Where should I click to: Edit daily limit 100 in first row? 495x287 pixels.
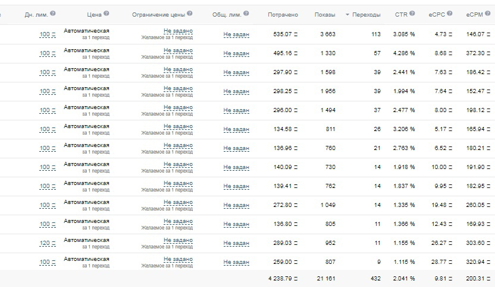pos(48,34)
